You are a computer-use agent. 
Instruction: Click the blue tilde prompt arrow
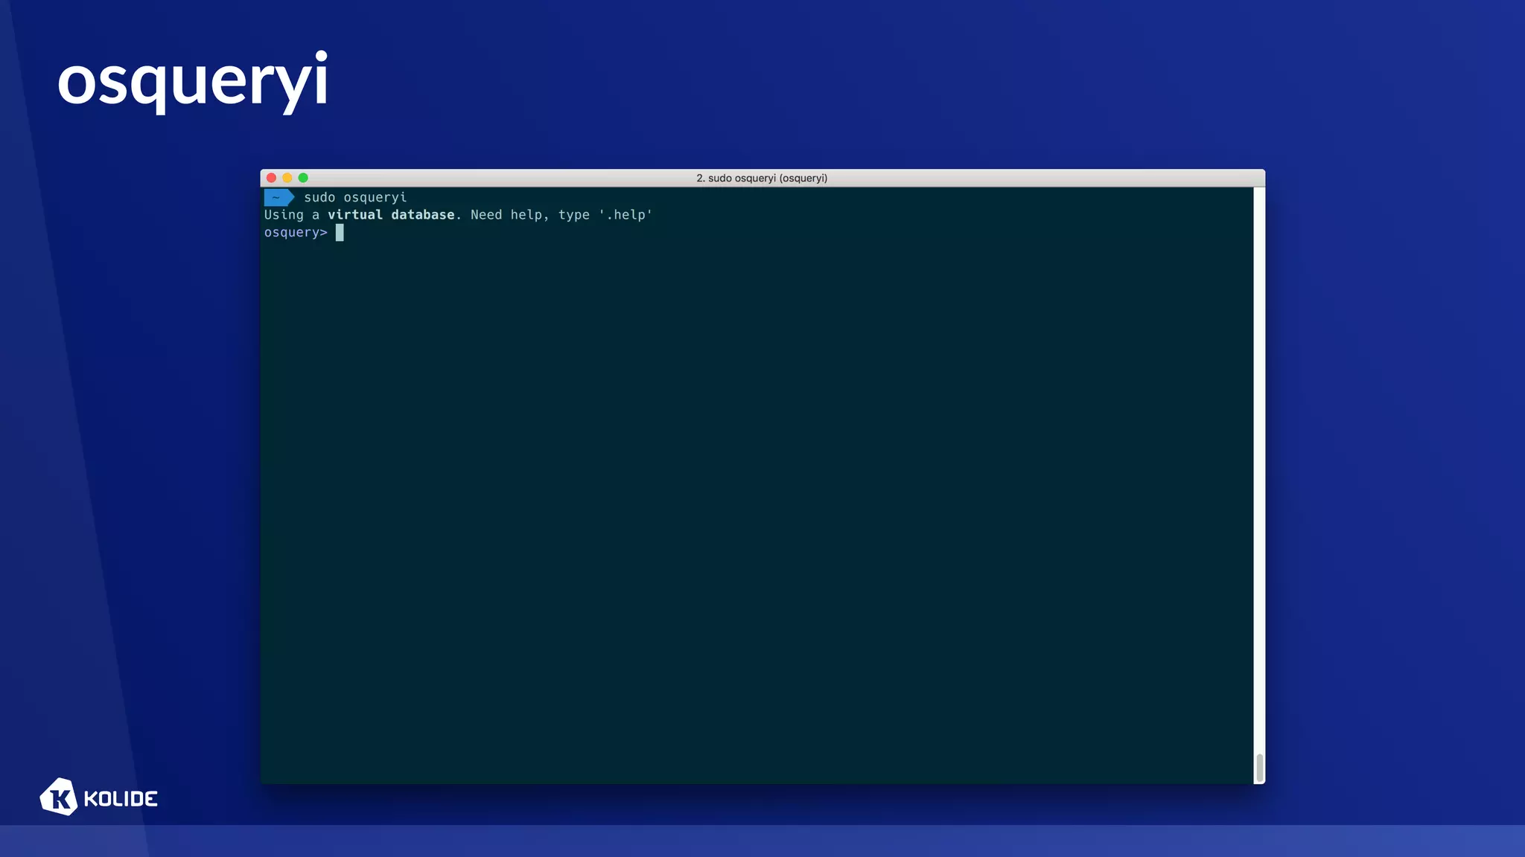[x=278, y=197]
